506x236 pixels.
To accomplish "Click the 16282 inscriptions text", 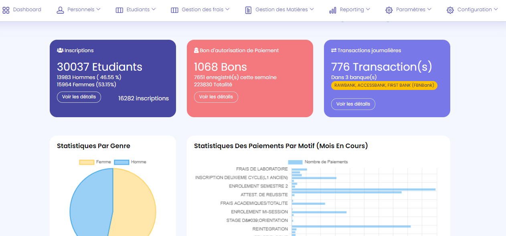I will 144,98.
